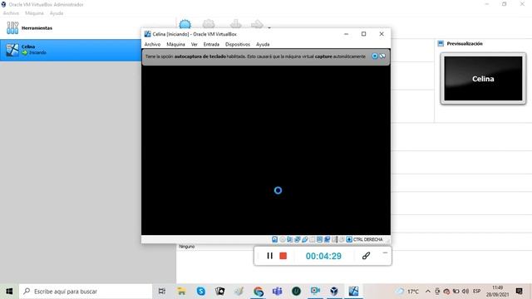This screenshot has width=532, height=299.
Task: Switch to VirtualBox Manager cube icon on taskbar
Action: click(x=334, y=292)
